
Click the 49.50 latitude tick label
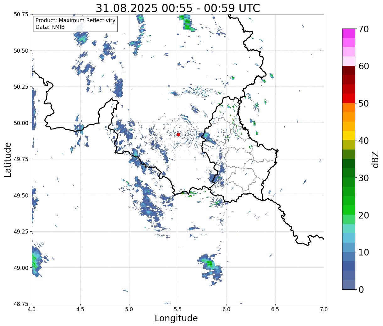21,195
